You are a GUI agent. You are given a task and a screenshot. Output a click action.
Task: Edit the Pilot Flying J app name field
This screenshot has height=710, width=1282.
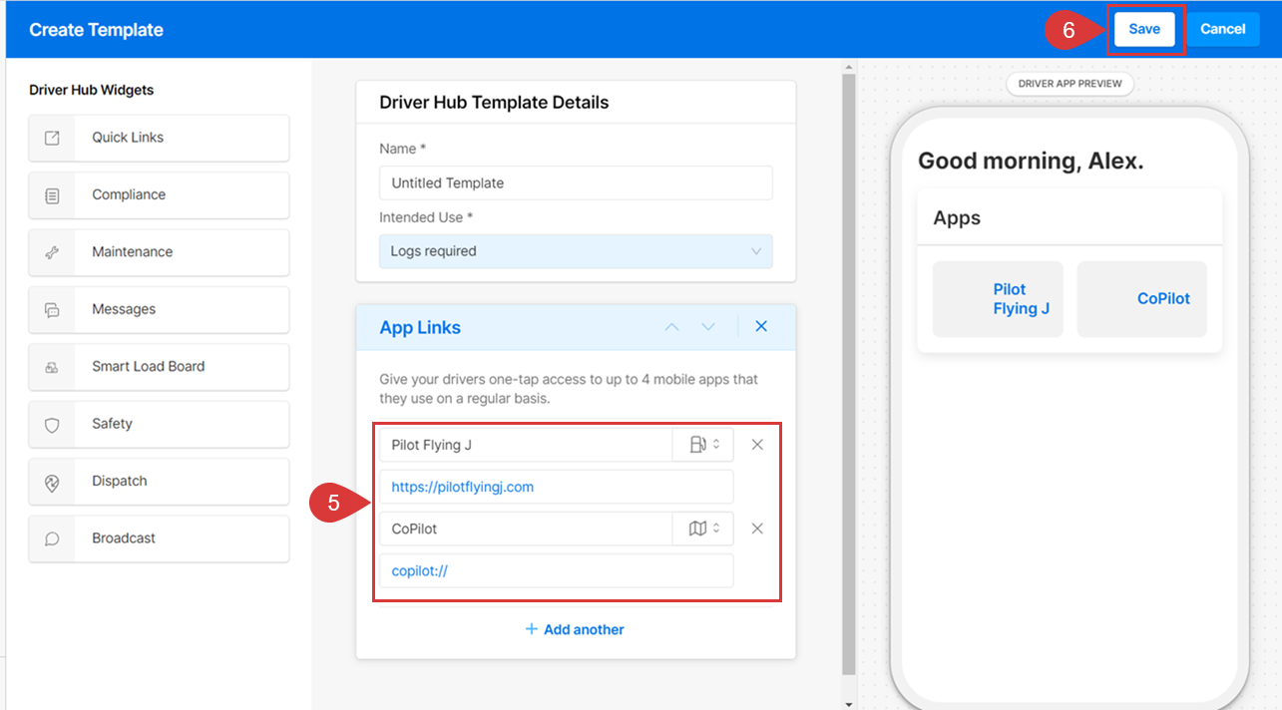click(526, 445)
